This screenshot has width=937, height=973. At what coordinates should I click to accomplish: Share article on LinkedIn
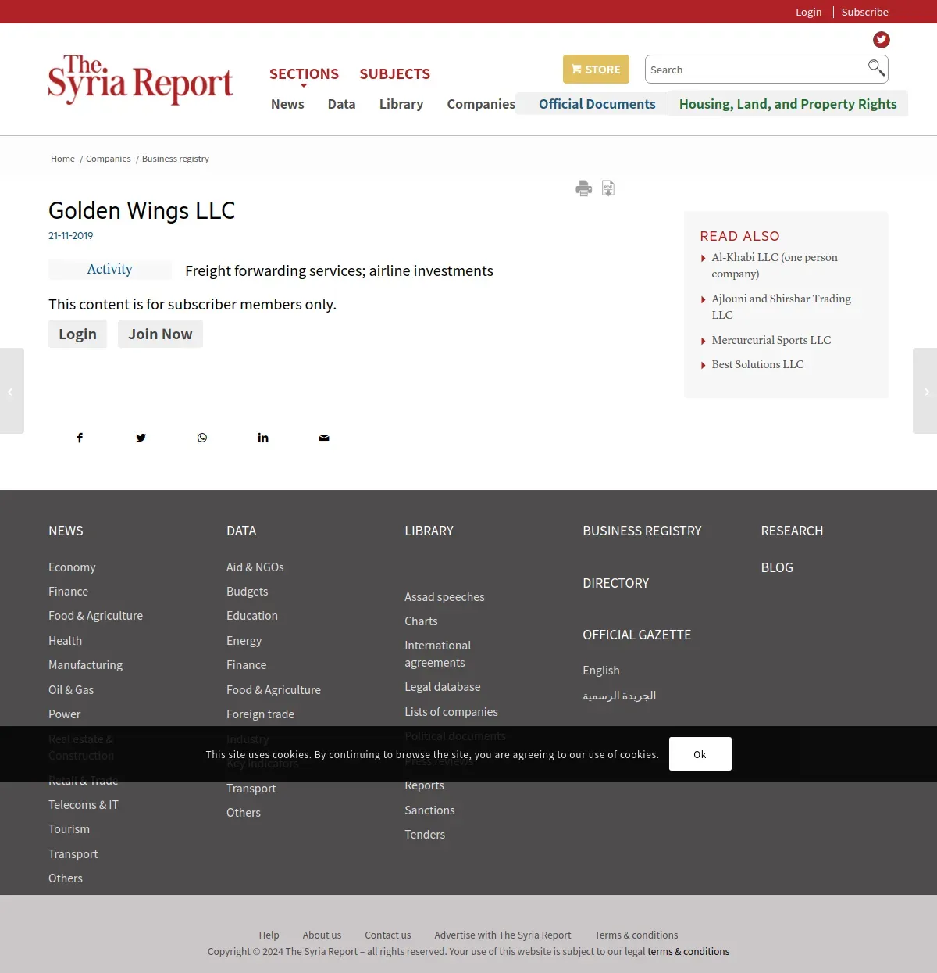coord(263,438)
